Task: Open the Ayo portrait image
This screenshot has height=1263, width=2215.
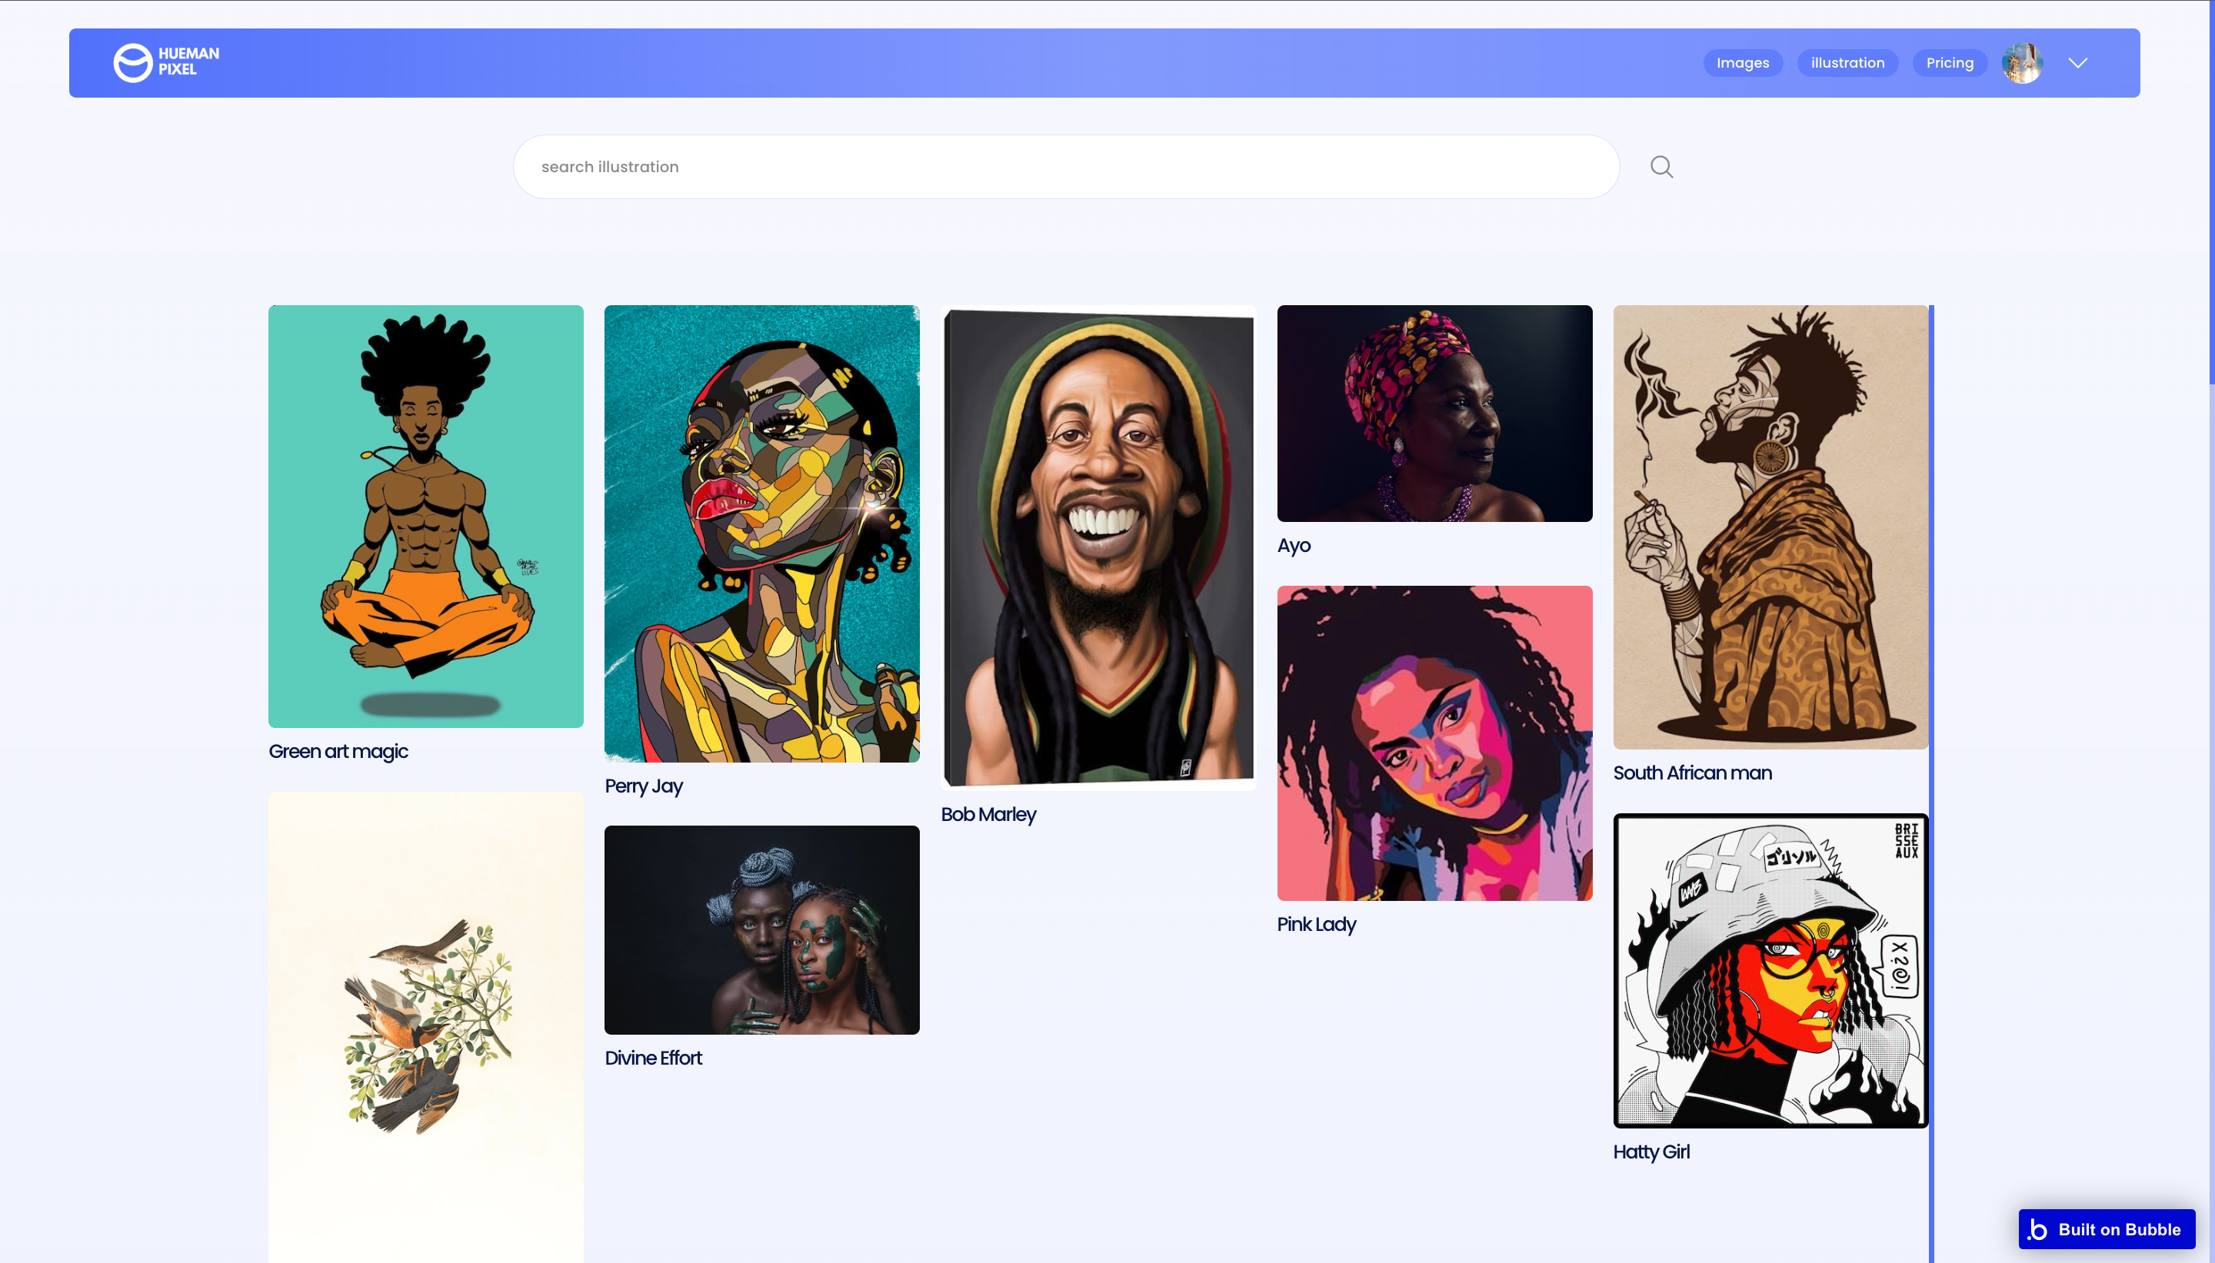Action: coord(1434,414)
